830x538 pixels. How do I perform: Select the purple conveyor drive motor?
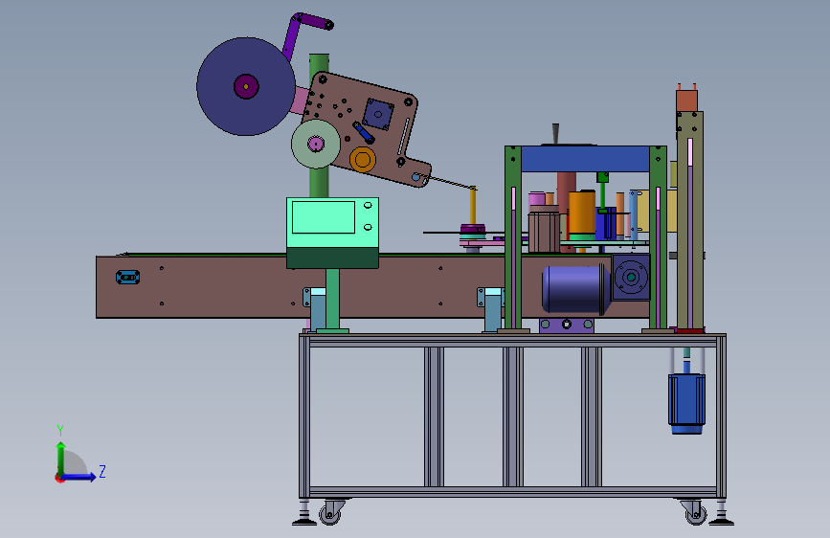575,288
